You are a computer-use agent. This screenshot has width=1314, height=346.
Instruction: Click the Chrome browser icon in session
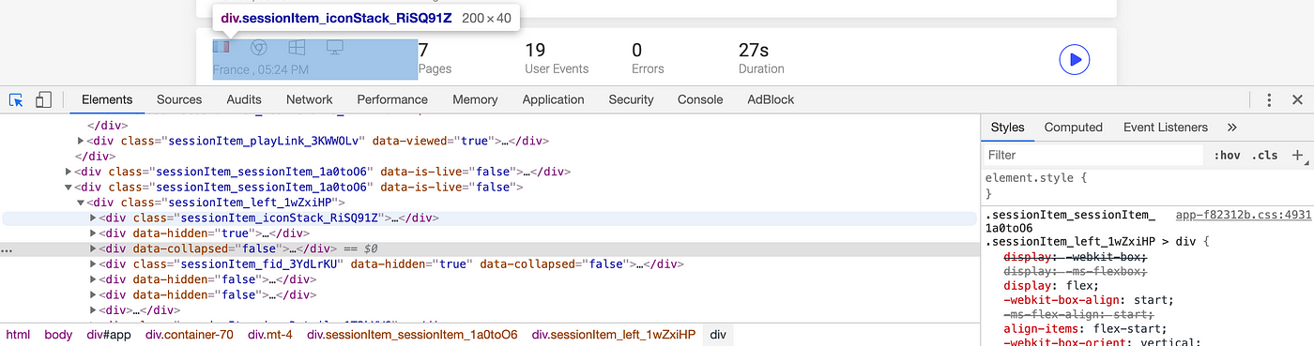click(x=259, y=48)
